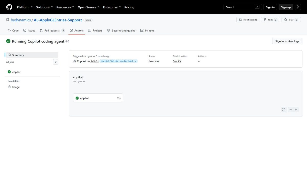Viewport: 307px width, 192px height.
Task: Click the Public visibility badge
Action: [x=88, y=20]
